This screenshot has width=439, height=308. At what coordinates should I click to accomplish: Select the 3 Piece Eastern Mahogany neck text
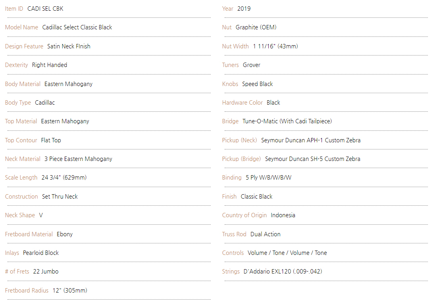coord(78,159)
